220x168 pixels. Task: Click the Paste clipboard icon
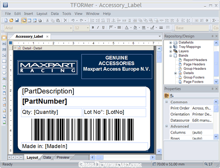(x=58, y=21)
